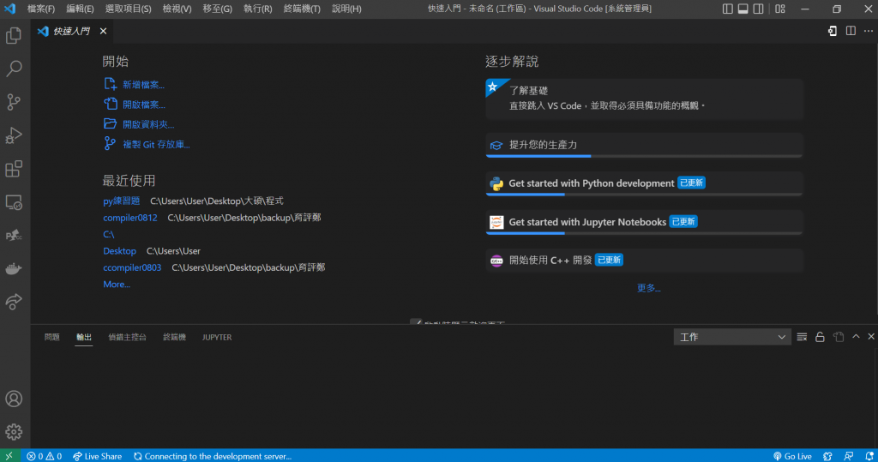The width and height of the screenshot is (878, 462).
Task: Open the 執行(R) menu
Action: (x=257, y=9)
